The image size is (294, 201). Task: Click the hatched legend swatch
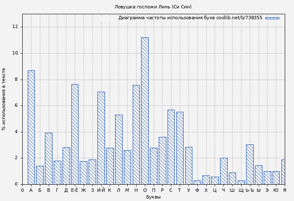(272, 18)
